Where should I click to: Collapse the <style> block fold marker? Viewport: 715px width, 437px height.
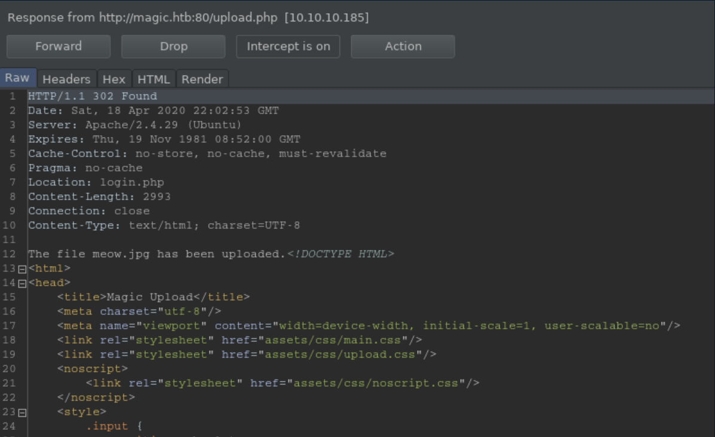23,412
